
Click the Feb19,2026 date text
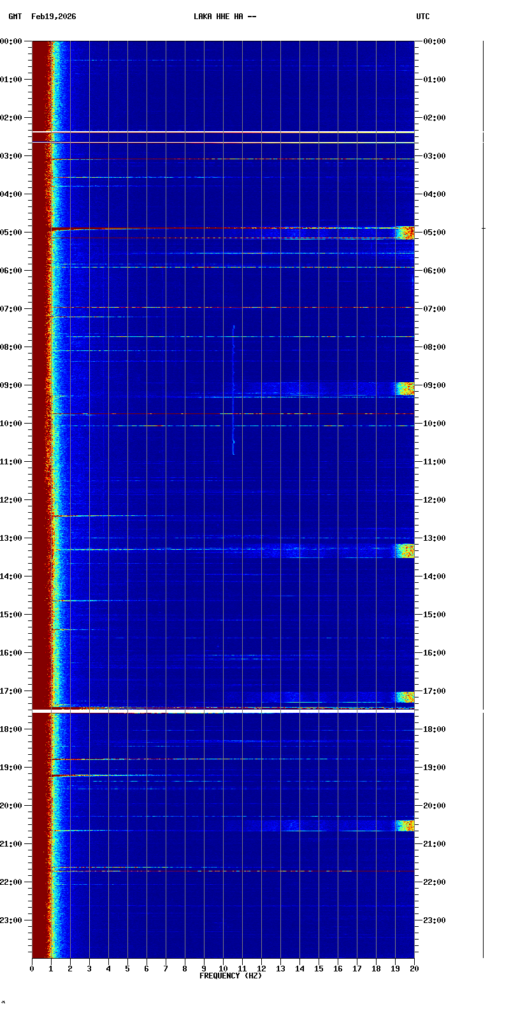(x=54, y=17)
